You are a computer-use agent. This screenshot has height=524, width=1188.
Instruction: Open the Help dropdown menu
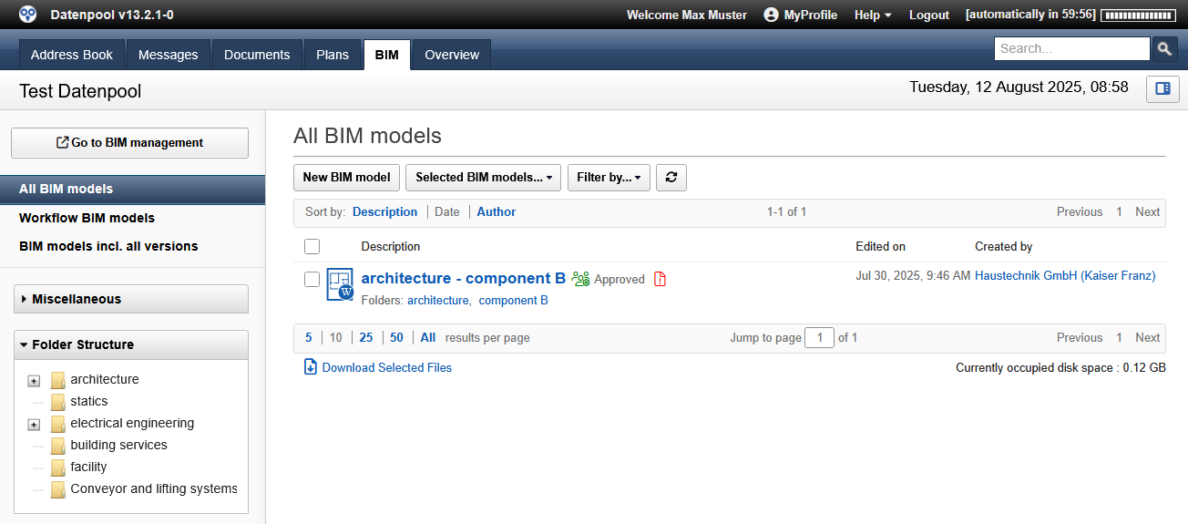[x=873, y=15]
